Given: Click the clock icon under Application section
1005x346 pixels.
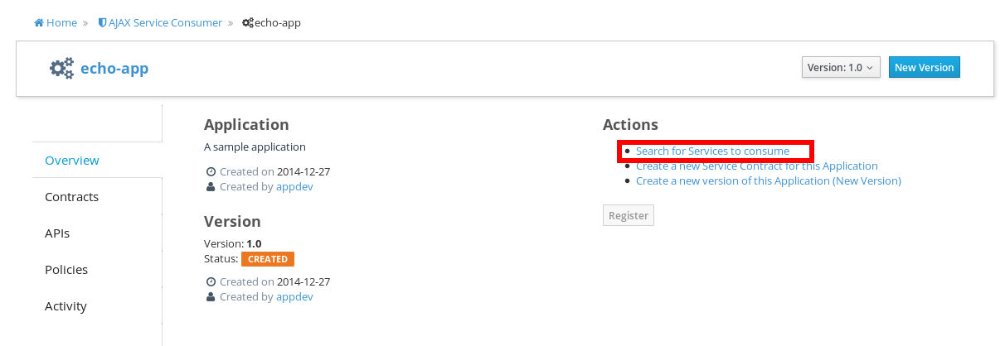Looking at the screenshot, I should click(x=211, y=172).
